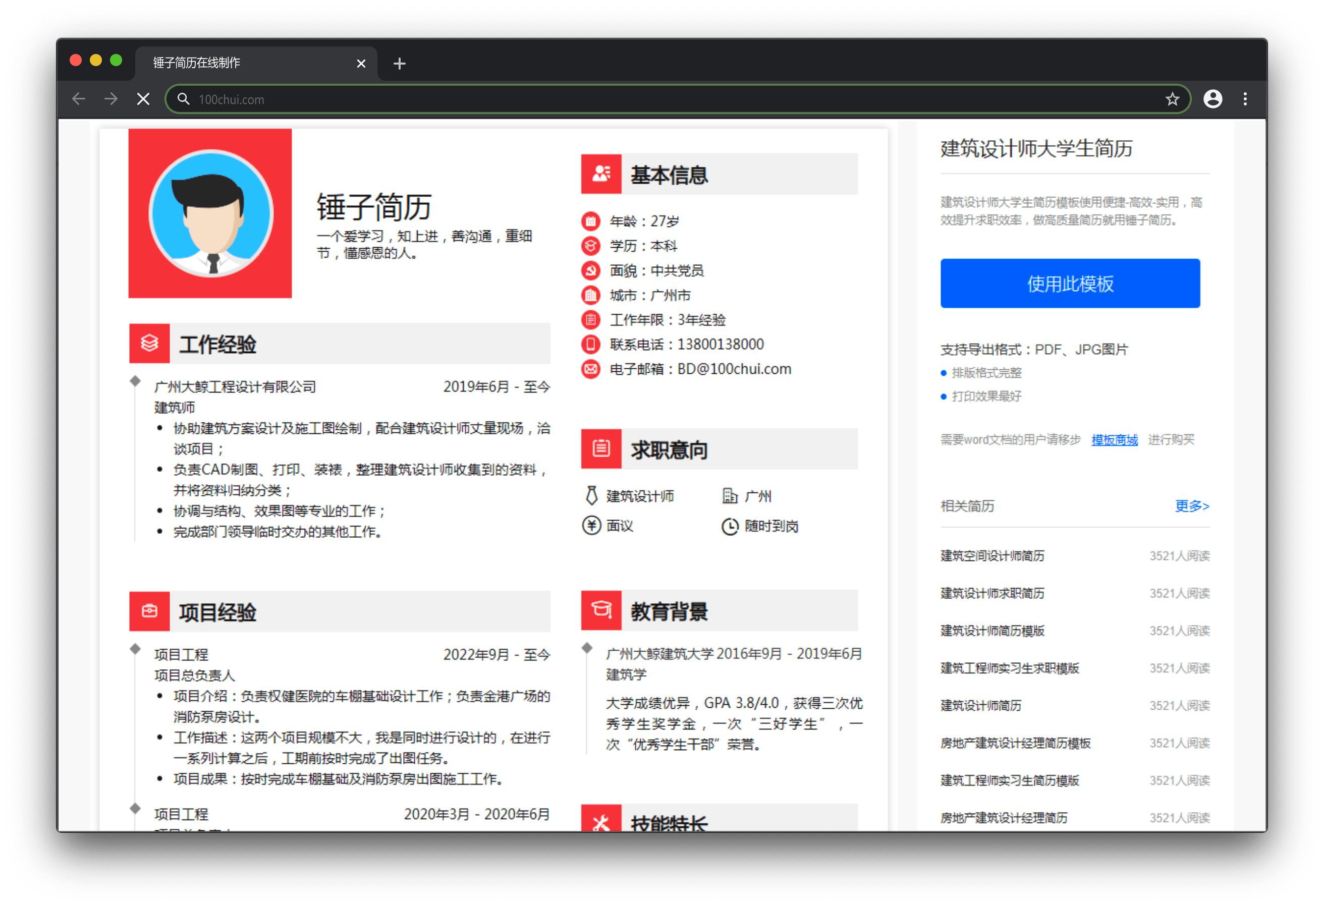Click the clock icon beside 随时到岗
Image resolution: width=1324 pixels, height=907 pixels.
[730, 526]
